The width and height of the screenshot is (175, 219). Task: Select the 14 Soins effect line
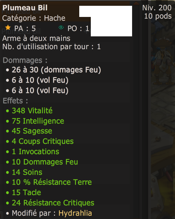(27, 172)
